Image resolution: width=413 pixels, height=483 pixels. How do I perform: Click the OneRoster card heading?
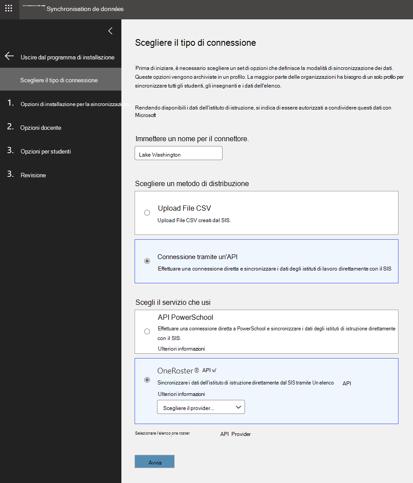click(x=186, y=370)
